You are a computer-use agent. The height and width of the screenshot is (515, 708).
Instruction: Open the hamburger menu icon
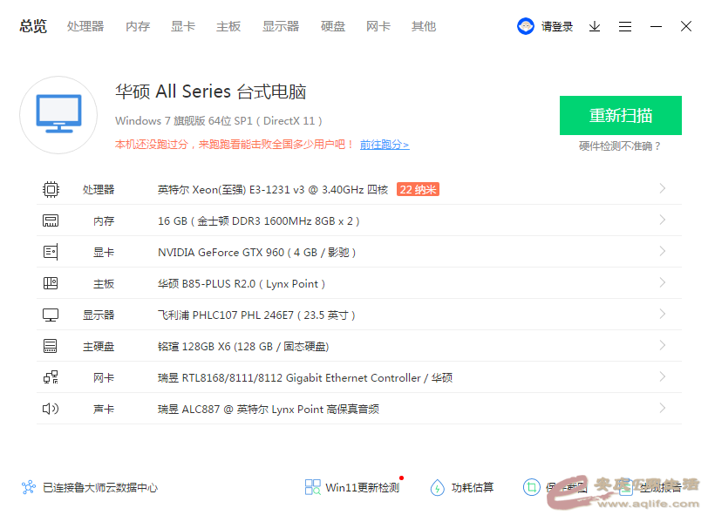tap(625, 27)
